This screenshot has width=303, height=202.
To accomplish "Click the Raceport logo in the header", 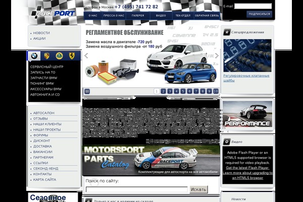I will pyautogui.click(x=53, y=13).
